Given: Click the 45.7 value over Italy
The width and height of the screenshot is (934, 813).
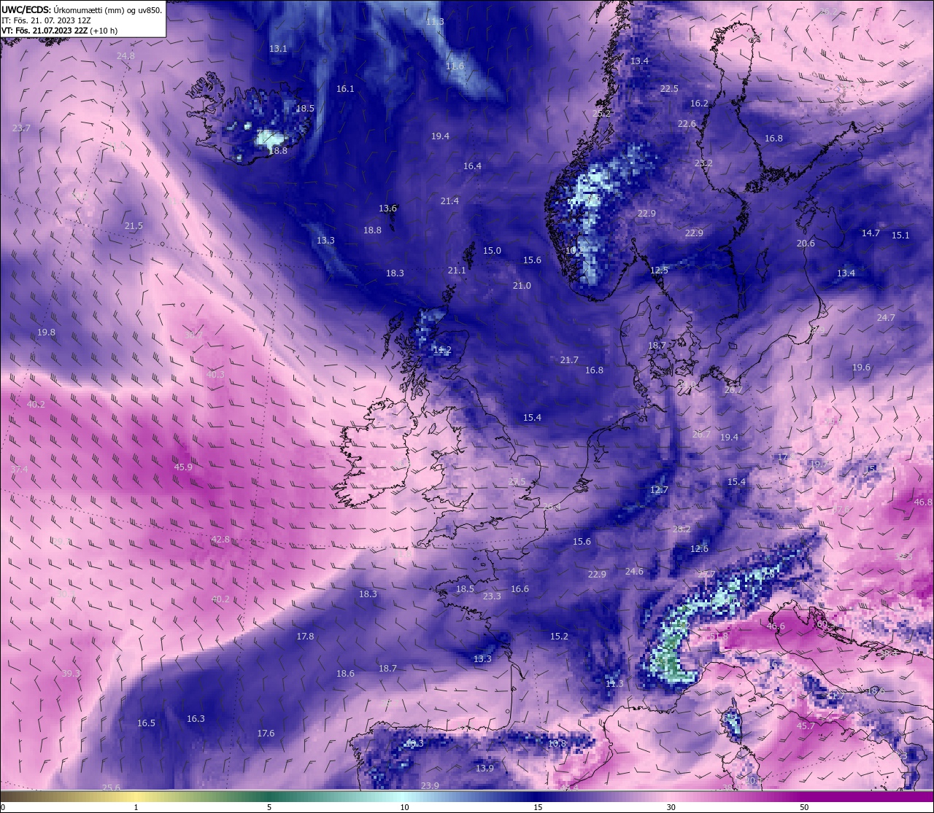Looking at the screenshot, I should tap(806, 726).
